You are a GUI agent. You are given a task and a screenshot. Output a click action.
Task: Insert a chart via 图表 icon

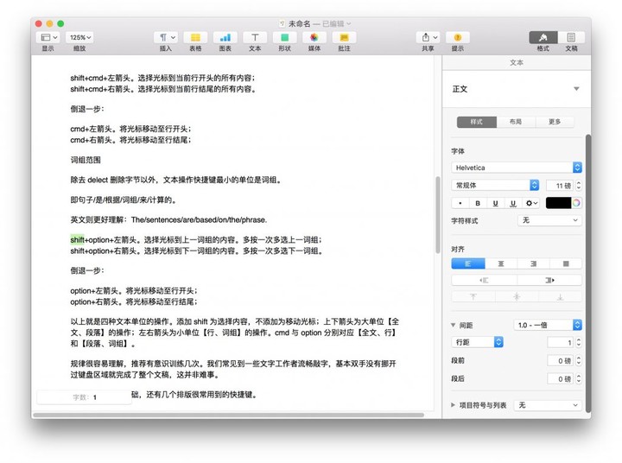pos(225,37)
